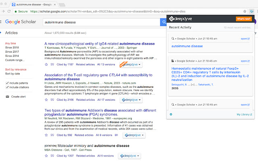Screen dimensions: 258x161
Task: Click Related articles for the IgG4-related result
Action: pyautogui.click(x=85, y=64)
